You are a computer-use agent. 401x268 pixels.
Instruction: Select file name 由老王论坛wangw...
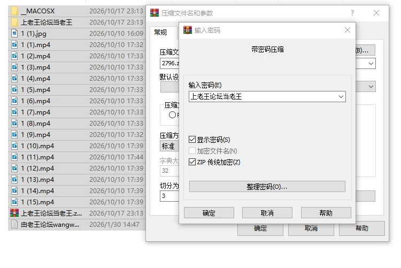[x=50, y=225]
